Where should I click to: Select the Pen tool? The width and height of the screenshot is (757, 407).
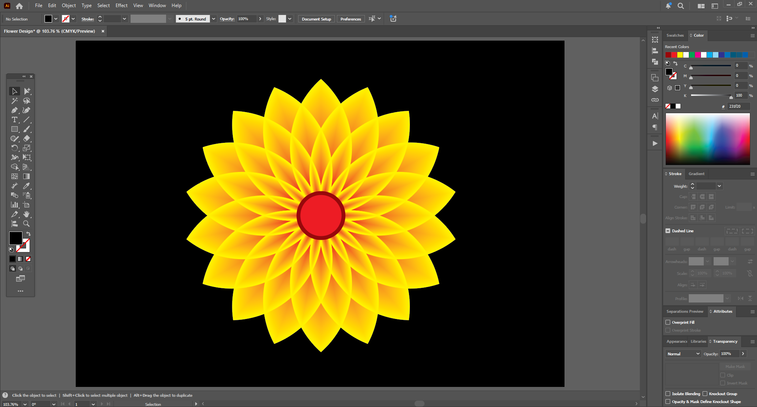click(x=15, y=110)
